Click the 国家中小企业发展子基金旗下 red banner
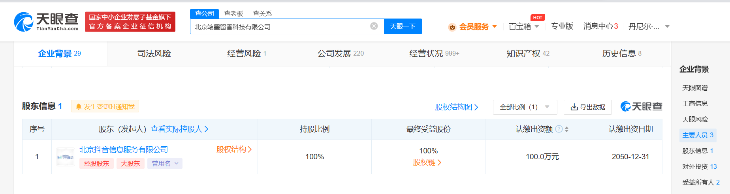This screenshot has width=730, height=194. pos(130,22)
